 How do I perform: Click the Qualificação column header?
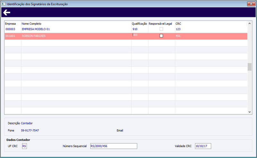139,24
